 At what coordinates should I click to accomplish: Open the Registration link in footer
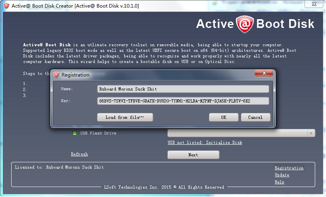(x=289, y=168)
